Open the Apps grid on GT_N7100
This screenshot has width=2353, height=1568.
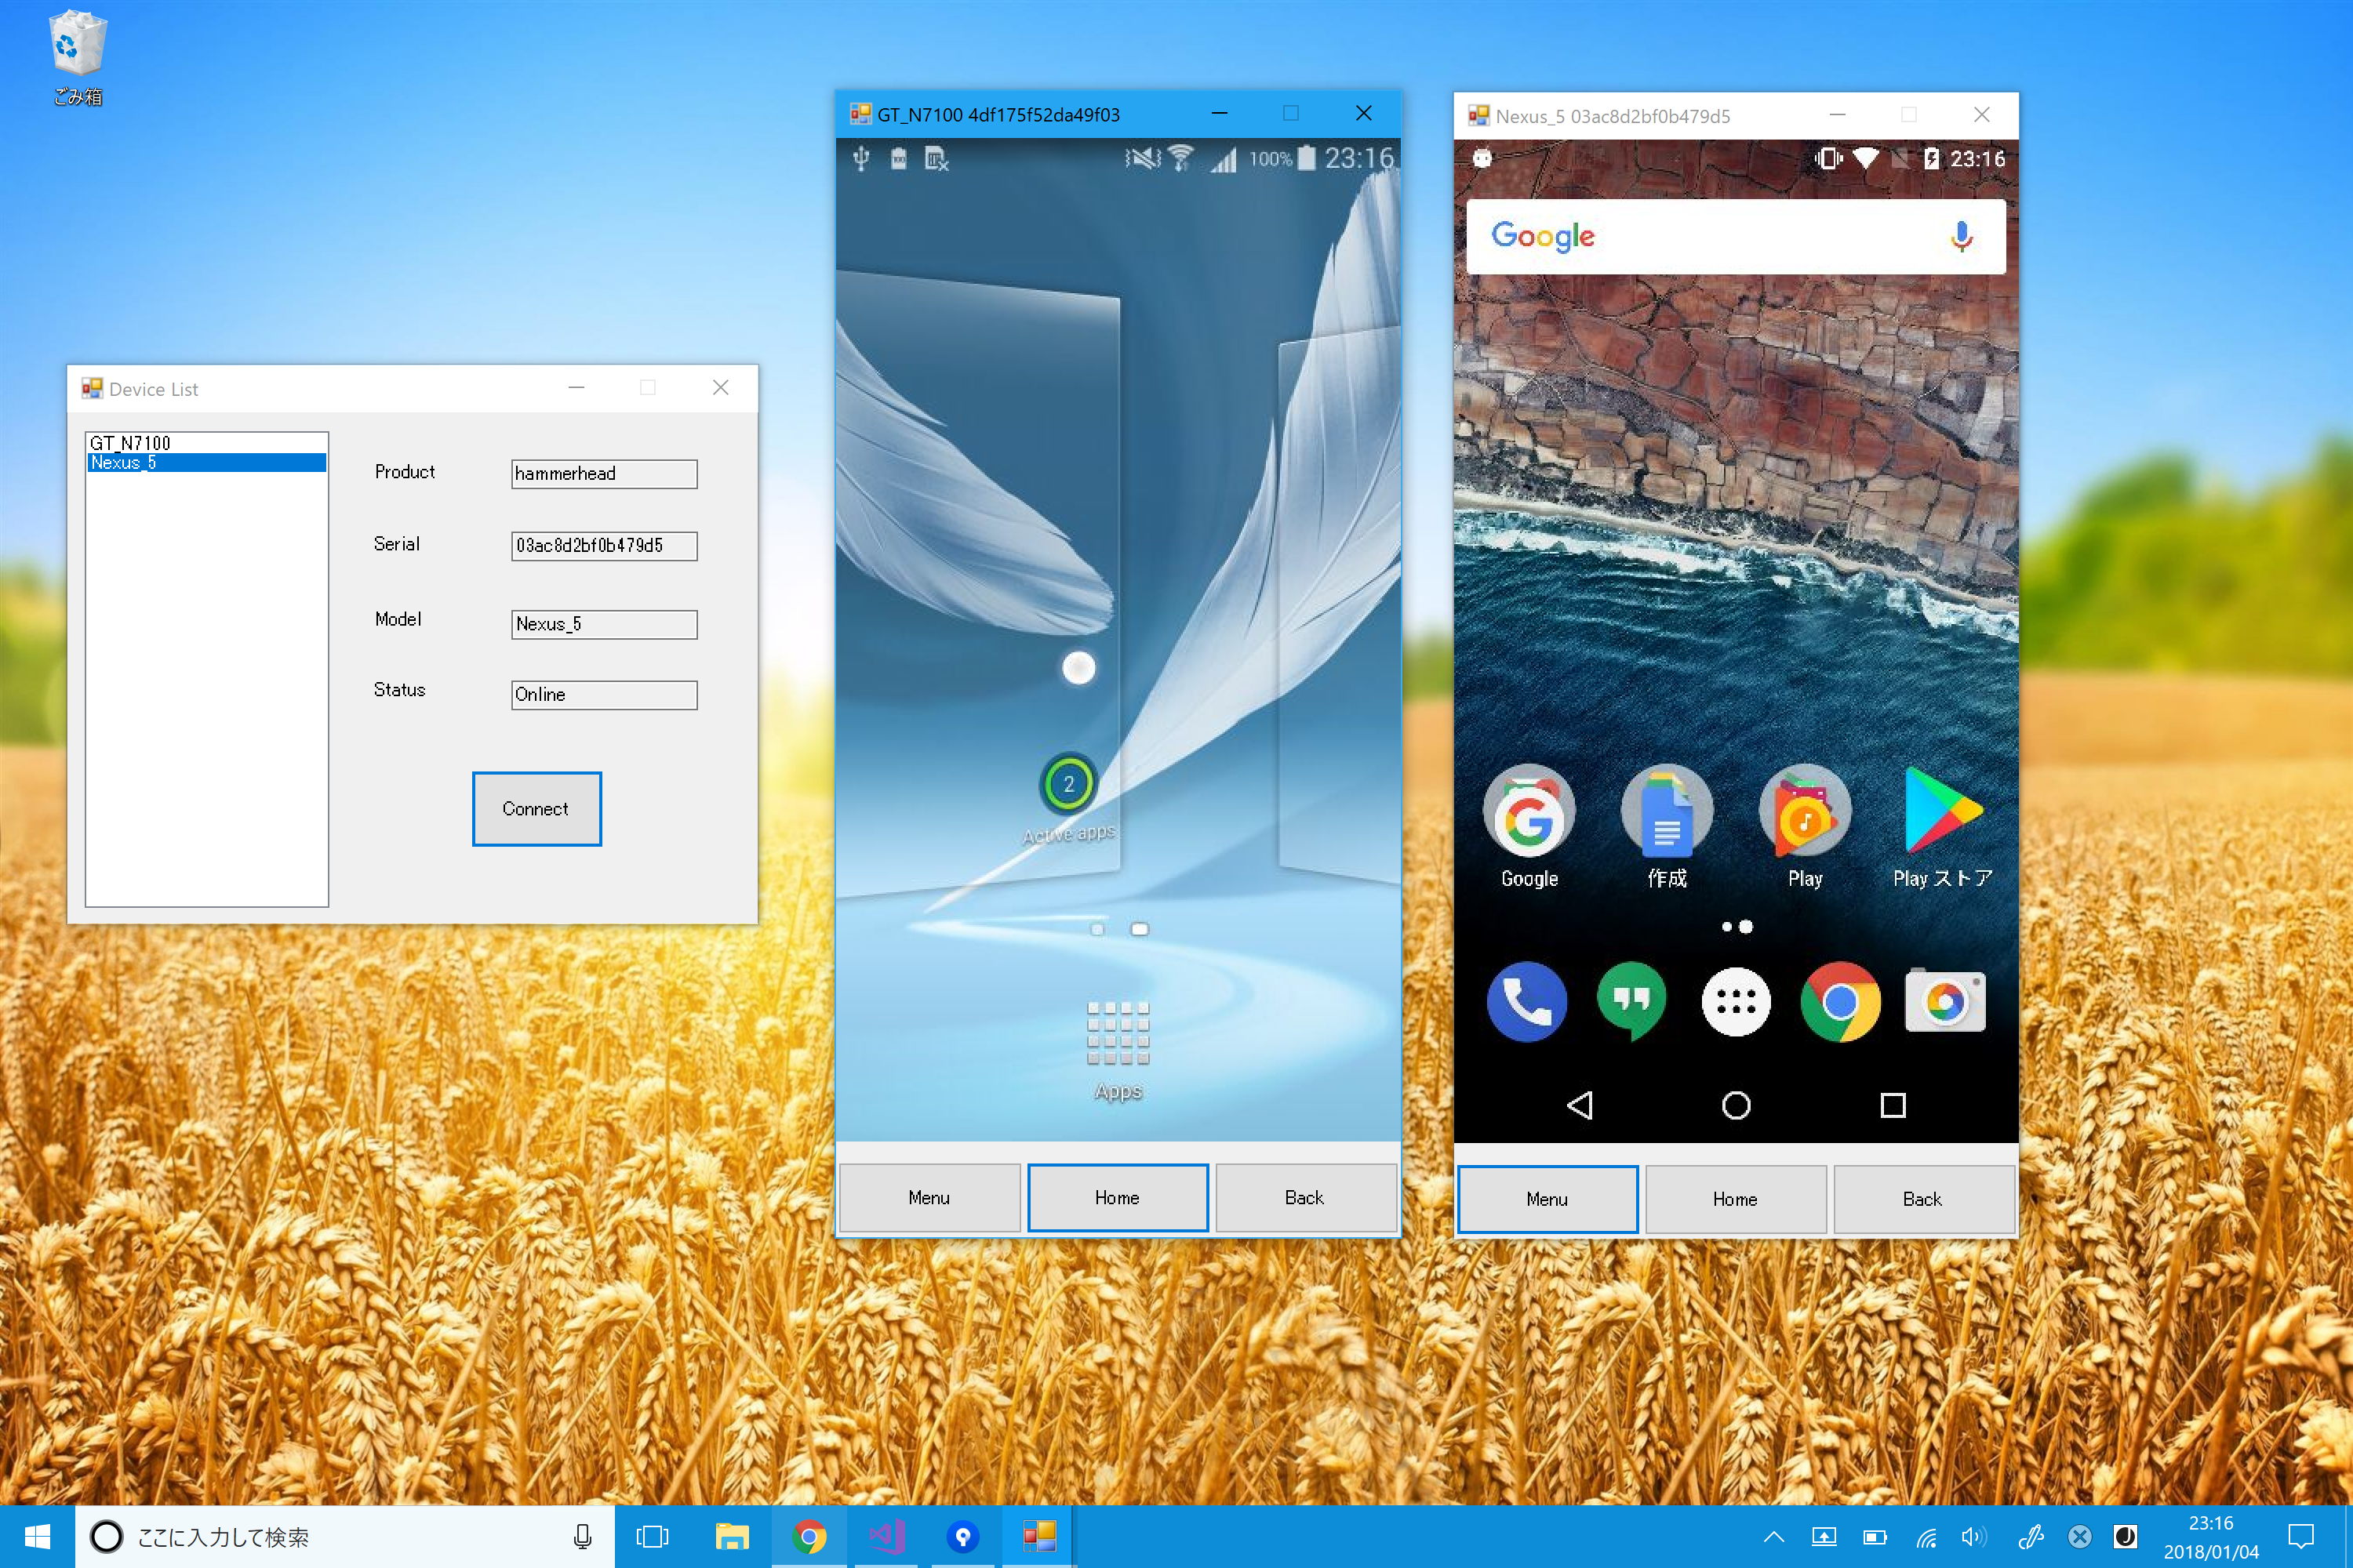click(1118, 1034)
